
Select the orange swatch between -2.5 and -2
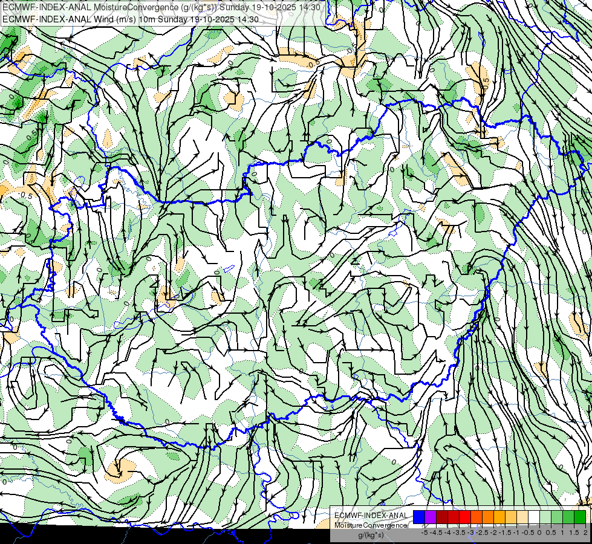[x=488, y=517]
